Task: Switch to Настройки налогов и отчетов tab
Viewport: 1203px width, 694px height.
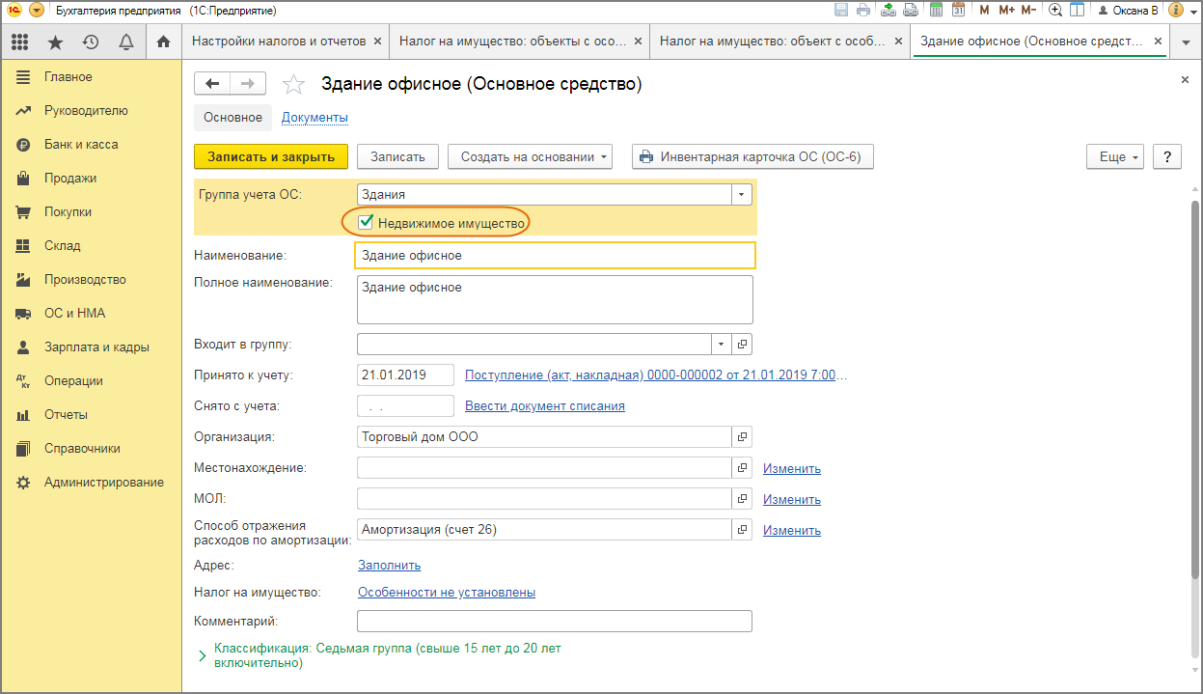Action: tap(279, 42)
